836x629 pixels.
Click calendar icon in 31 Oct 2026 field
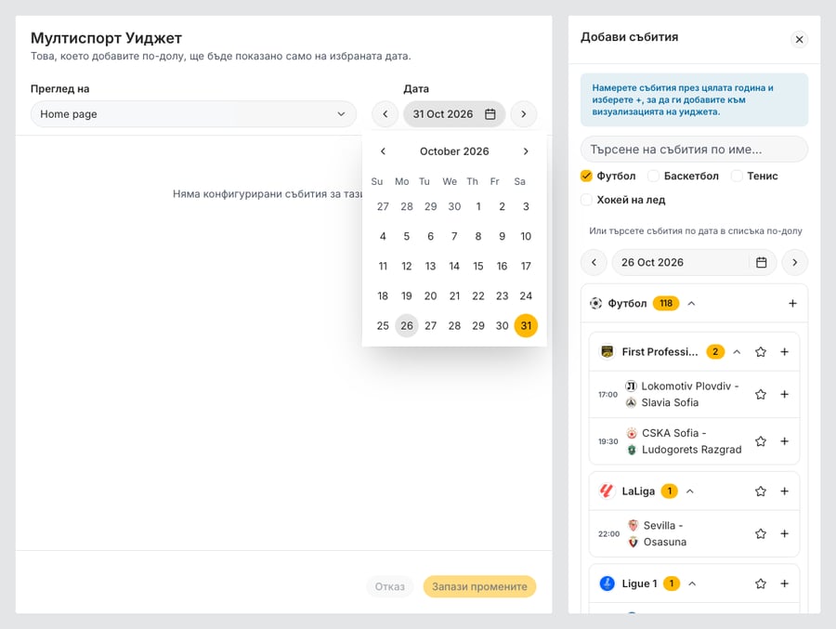point(490,114)
